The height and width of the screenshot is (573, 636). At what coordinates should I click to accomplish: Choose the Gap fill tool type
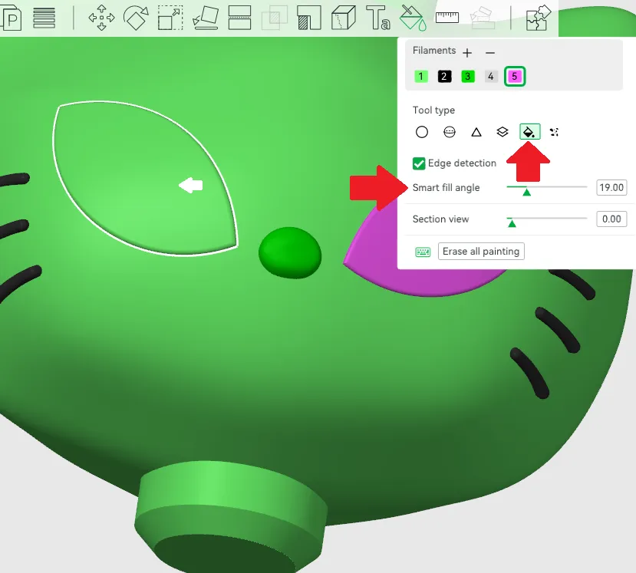tap(554, 132)
